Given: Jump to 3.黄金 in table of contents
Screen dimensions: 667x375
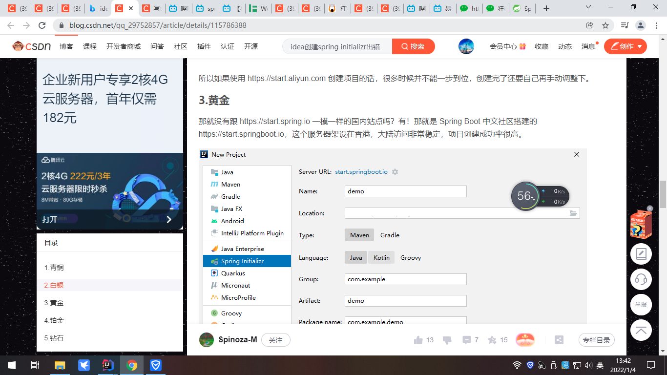Looking at the screenshot, I should (54, 303).
